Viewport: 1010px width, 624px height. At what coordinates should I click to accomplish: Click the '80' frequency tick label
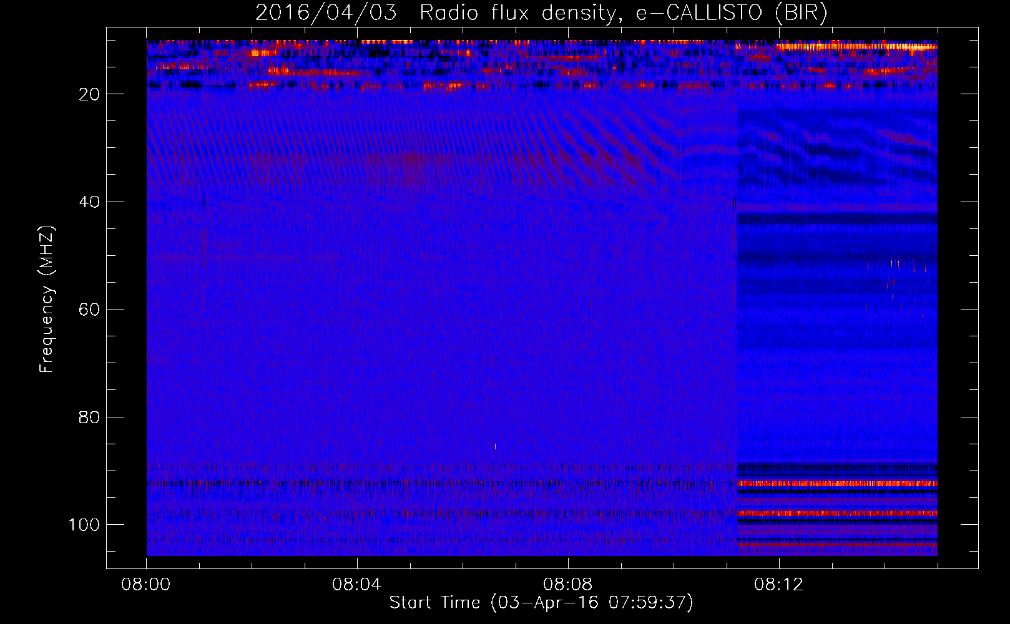tap(89, 417)
